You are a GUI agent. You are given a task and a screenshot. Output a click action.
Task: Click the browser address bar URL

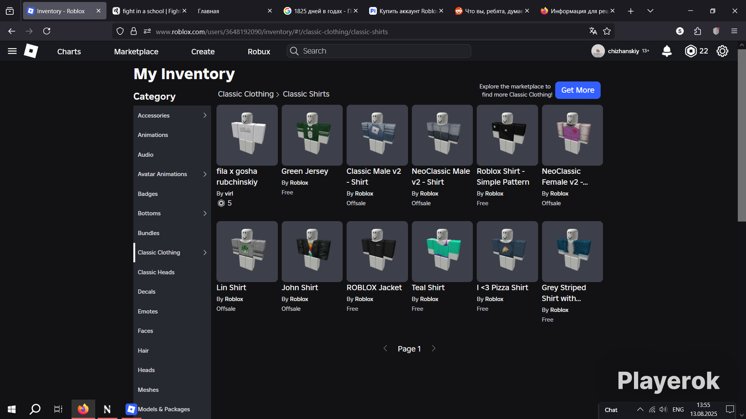[271, 32]
